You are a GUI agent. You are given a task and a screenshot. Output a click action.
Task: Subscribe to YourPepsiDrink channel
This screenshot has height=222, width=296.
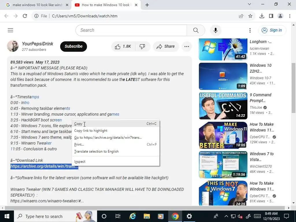click(x=73, y=47)
